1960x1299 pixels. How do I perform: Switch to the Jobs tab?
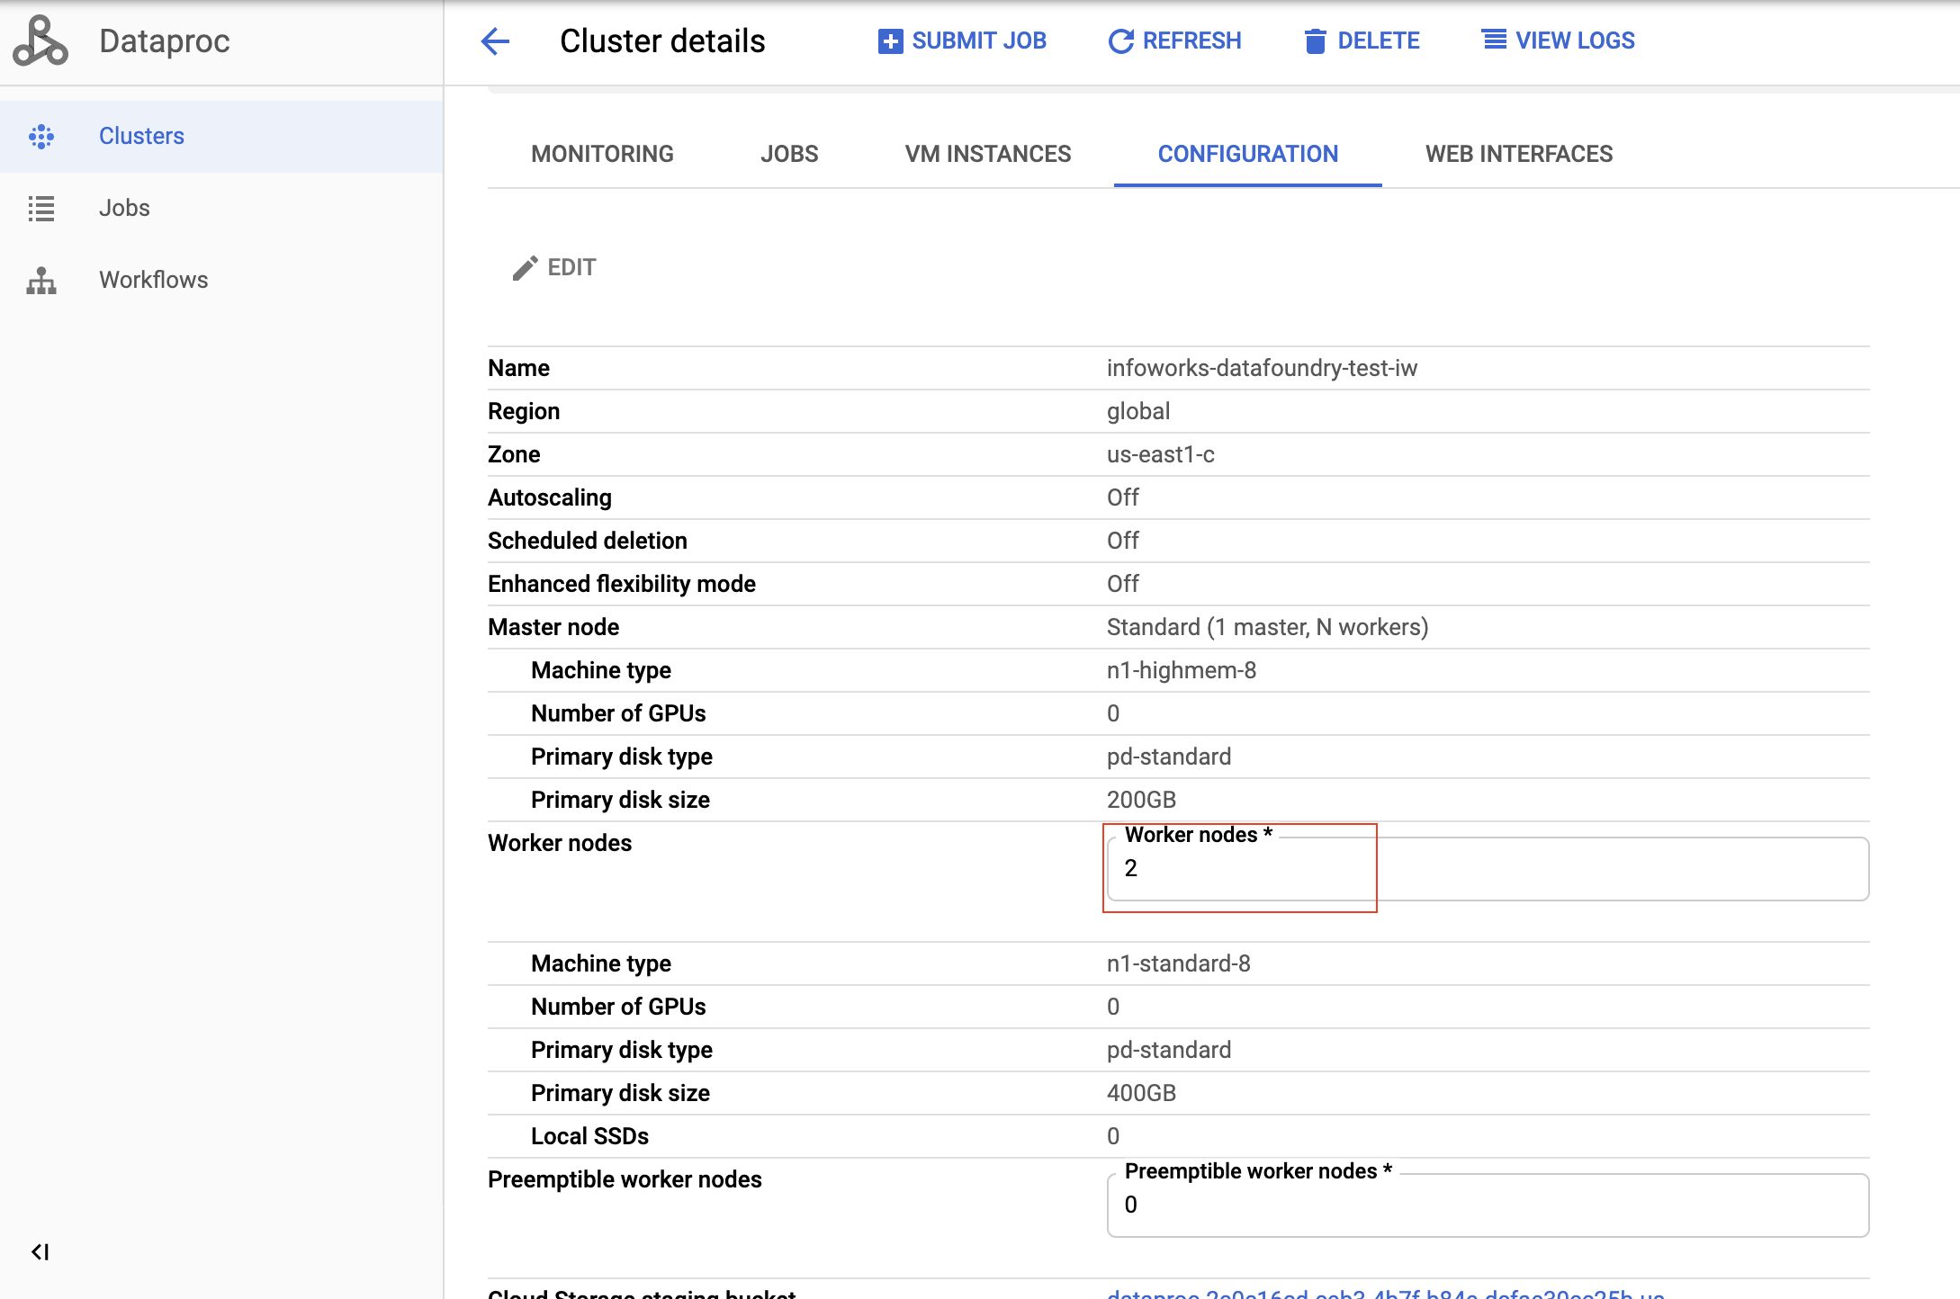click(x=789, y=154)
